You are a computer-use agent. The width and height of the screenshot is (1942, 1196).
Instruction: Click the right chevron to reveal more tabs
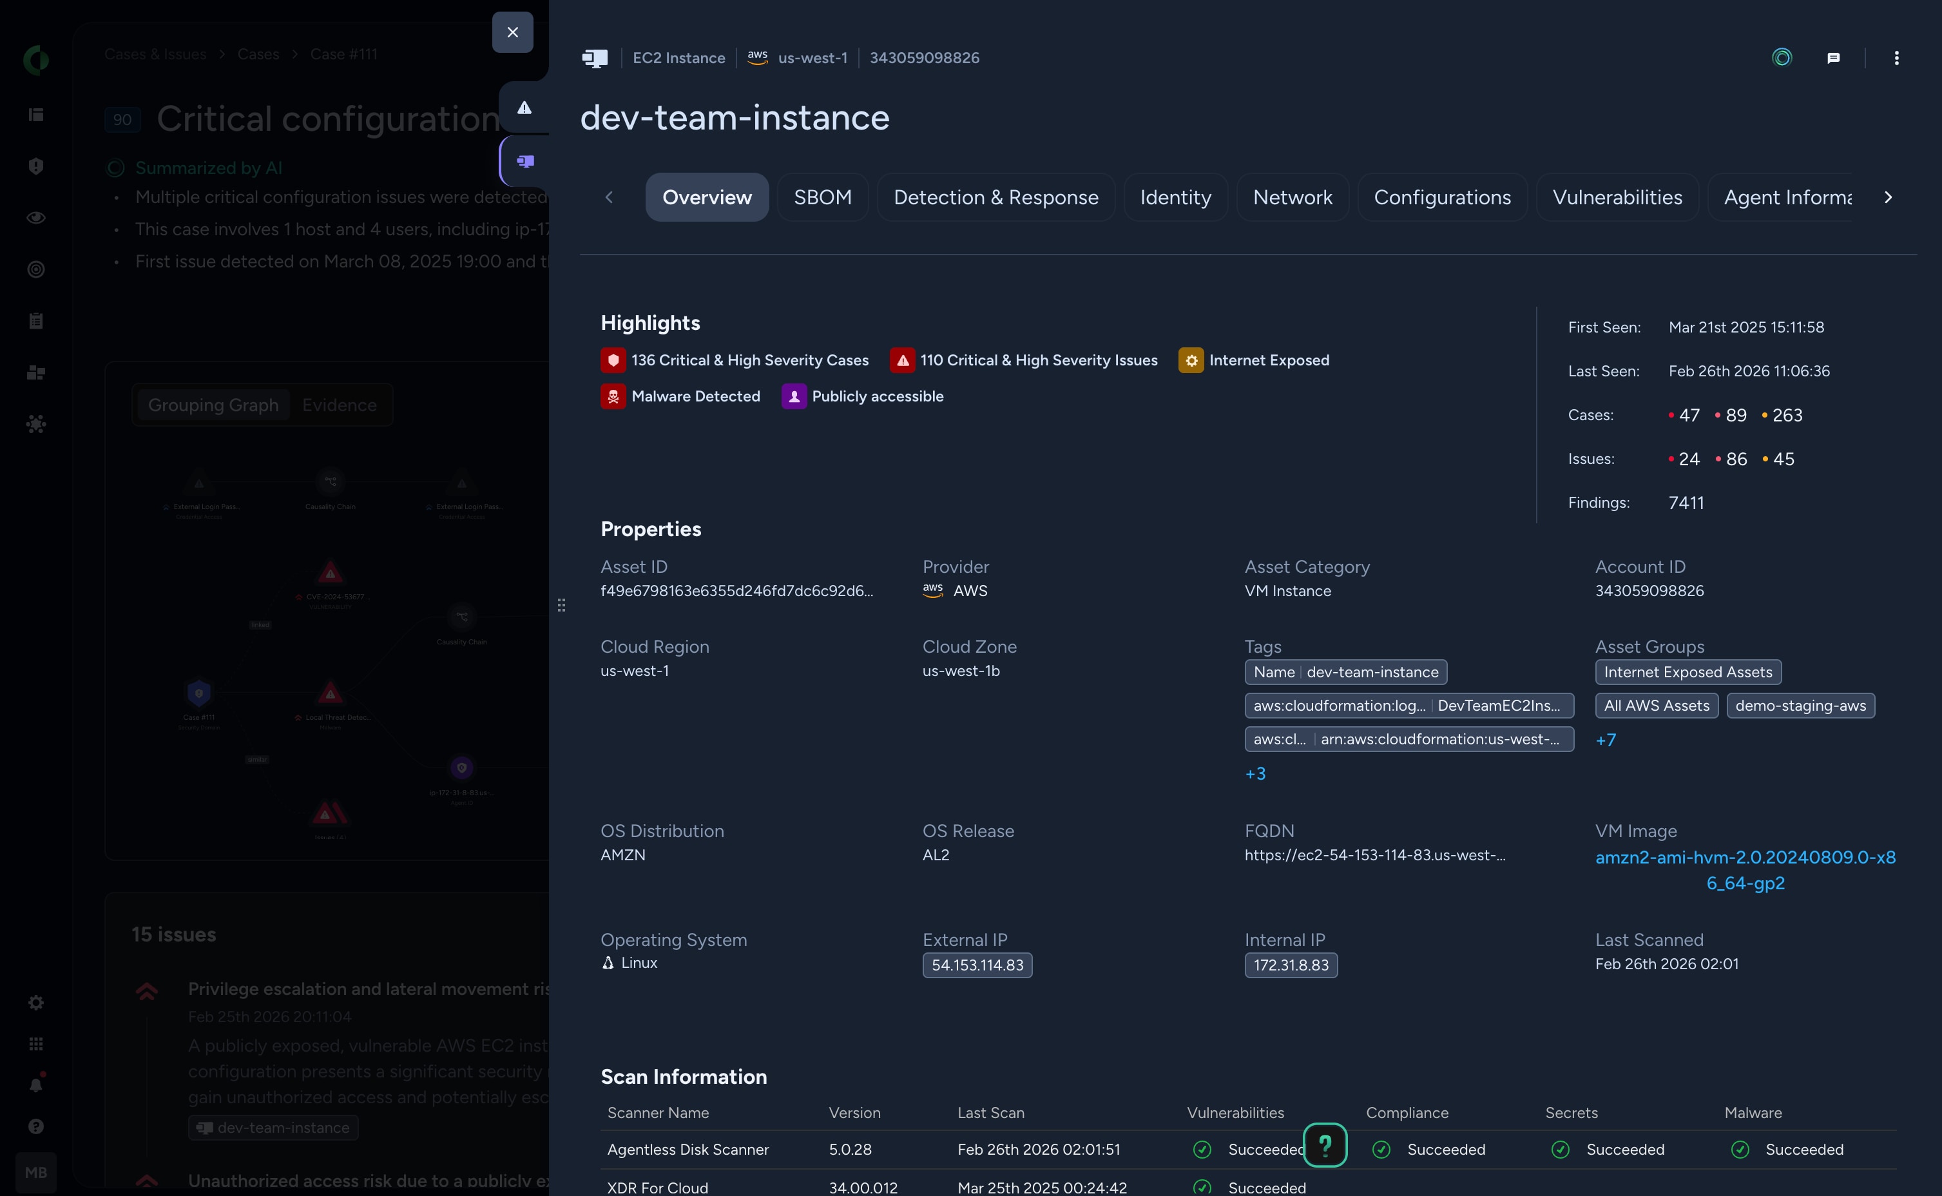coord(1889,197)
